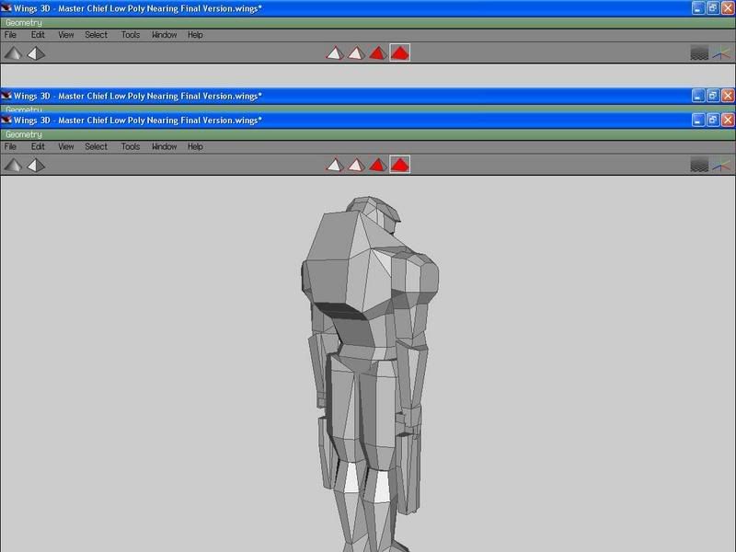Close the middle Wings 3D window
736x552 pixels.
click(728, 96)
